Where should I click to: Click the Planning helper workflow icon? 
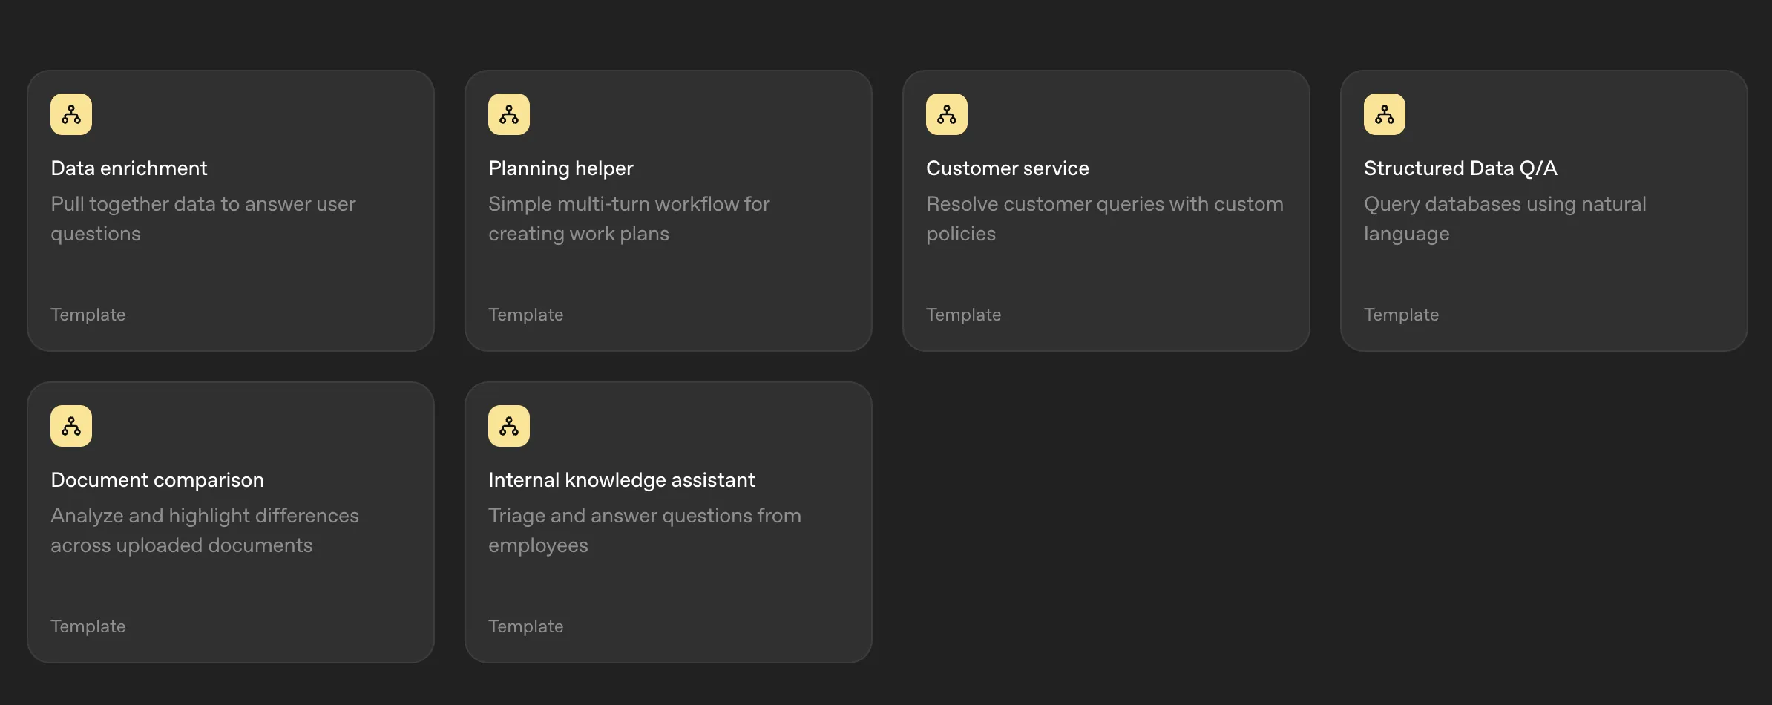click(x=508, y=114)
